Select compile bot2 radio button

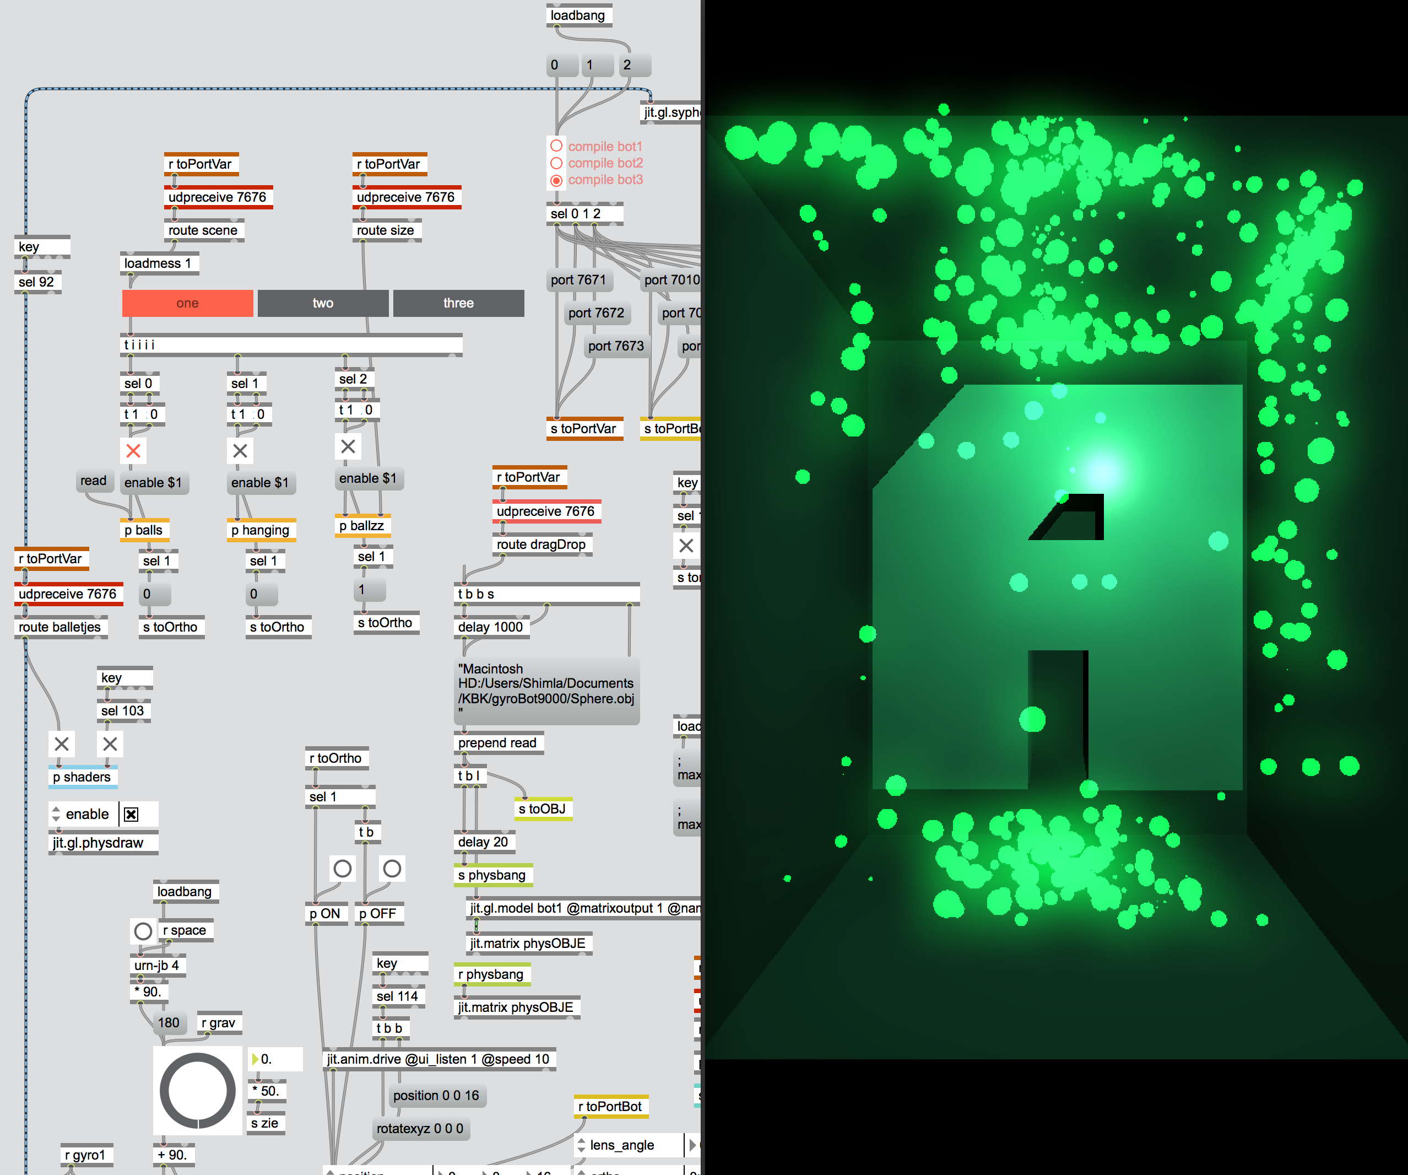pyautogui.click(x=556, y=163)
